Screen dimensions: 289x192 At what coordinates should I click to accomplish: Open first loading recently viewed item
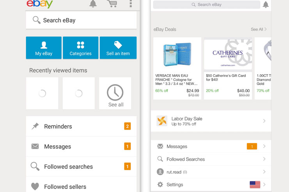point(42,93)
